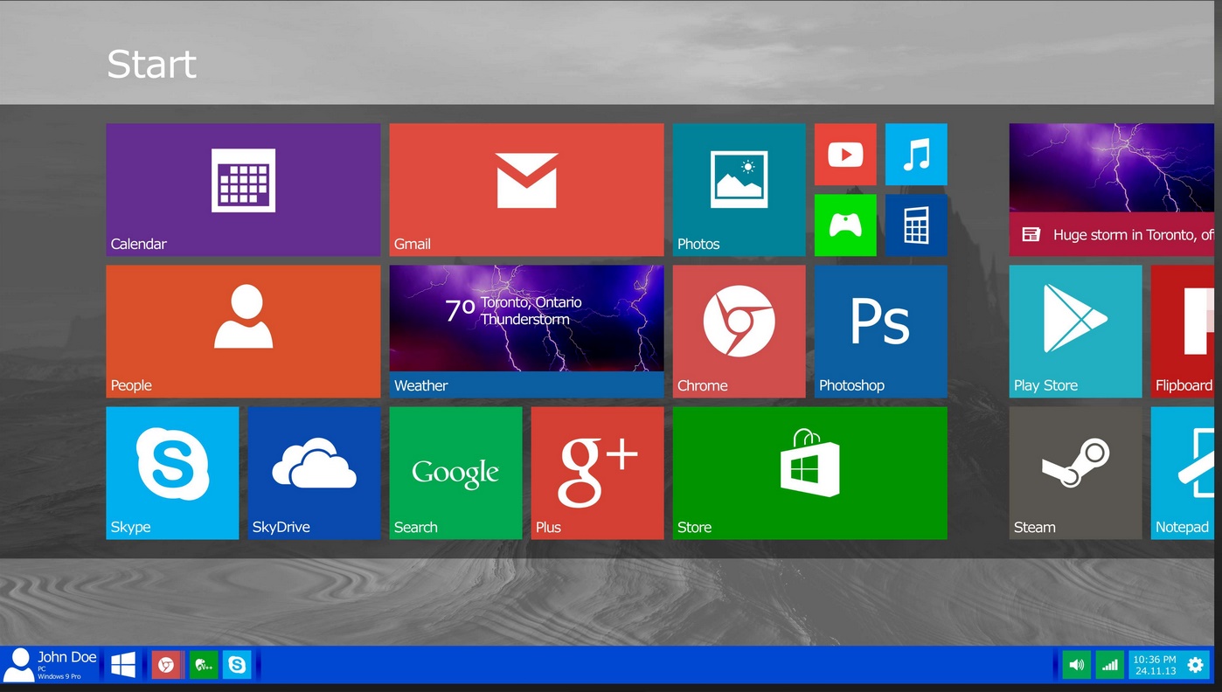This screenshot has width=1222, height=692.
Task: Open the Windows Store tile
Action: (809, 473)
